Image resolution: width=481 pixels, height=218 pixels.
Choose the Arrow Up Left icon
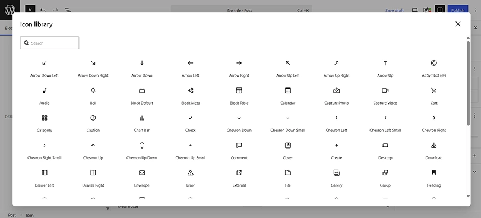click(x=288, y=63)
